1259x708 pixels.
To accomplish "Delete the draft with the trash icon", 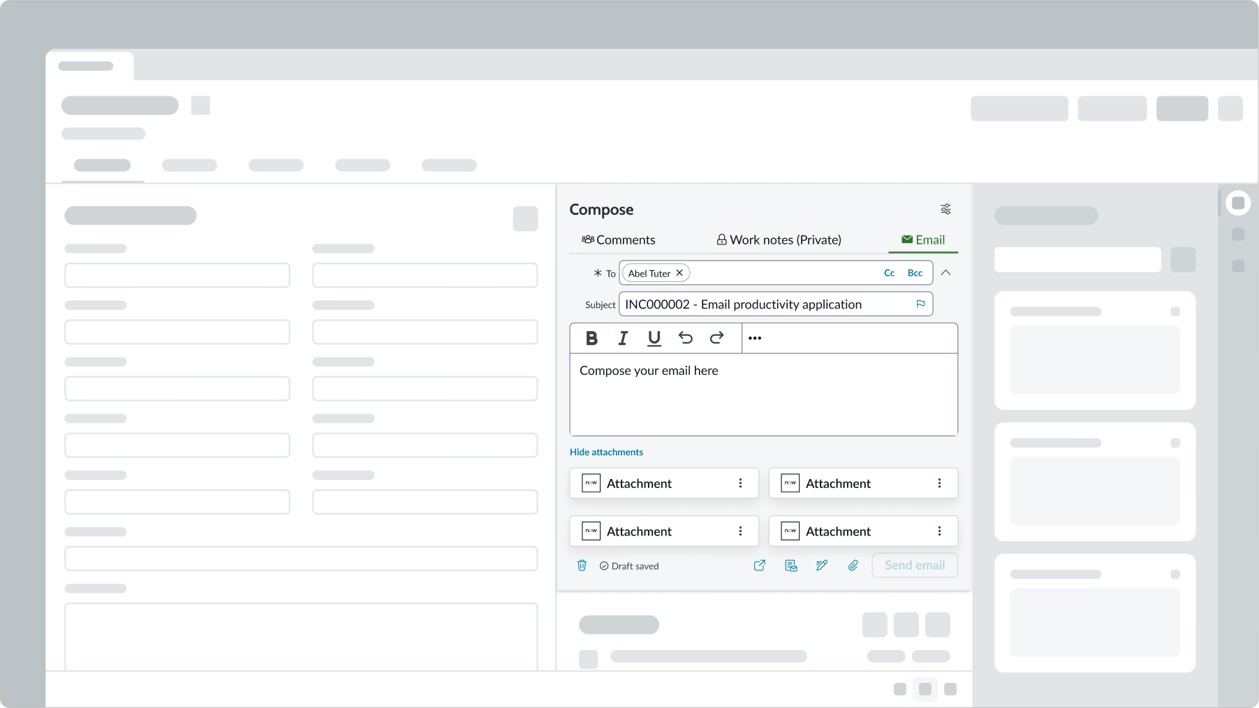I will (582, 566).
